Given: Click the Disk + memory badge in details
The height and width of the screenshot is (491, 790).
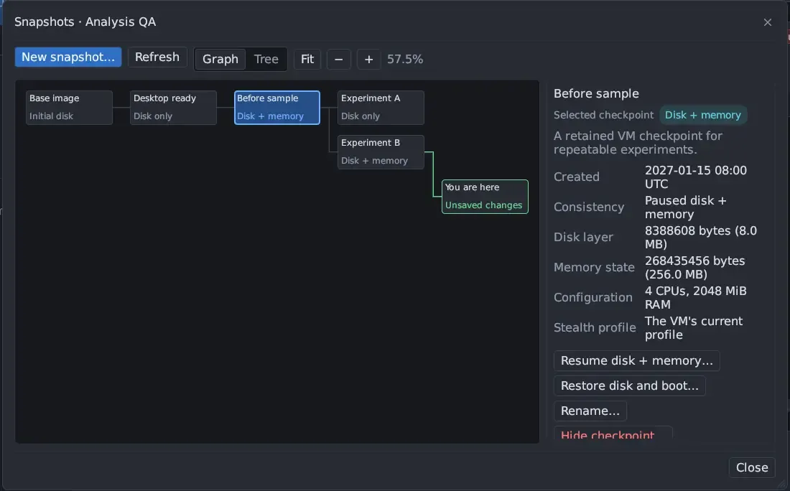Looking at the screenshot, I should tap(703, 116).
